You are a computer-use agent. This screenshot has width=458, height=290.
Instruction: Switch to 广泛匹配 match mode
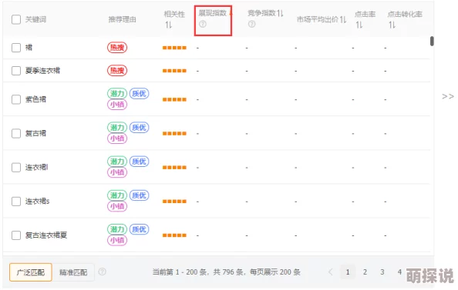pyautogui.click(x=31, y=272)
